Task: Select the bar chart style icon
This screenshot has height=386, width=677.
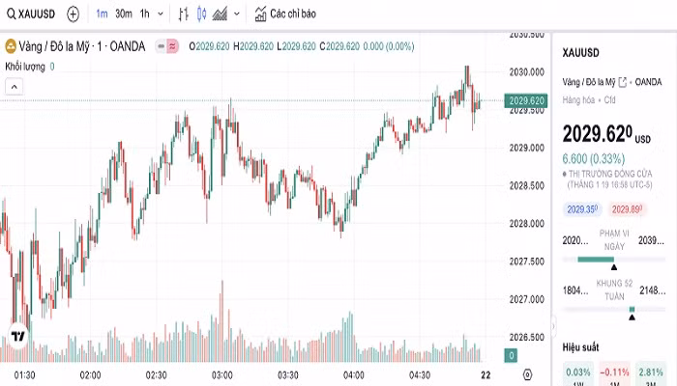Action: (x=184, y=14)
